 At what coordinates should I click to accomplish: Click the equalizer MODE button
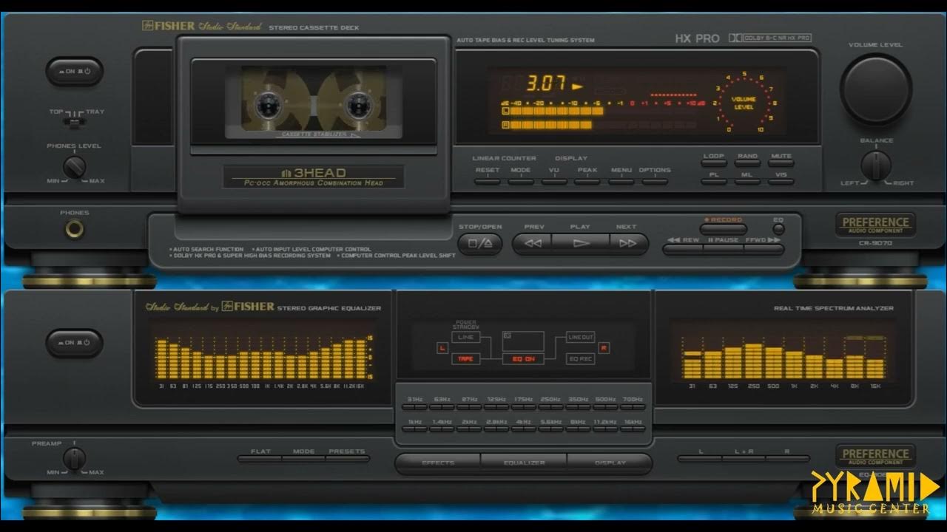(303, 459)
